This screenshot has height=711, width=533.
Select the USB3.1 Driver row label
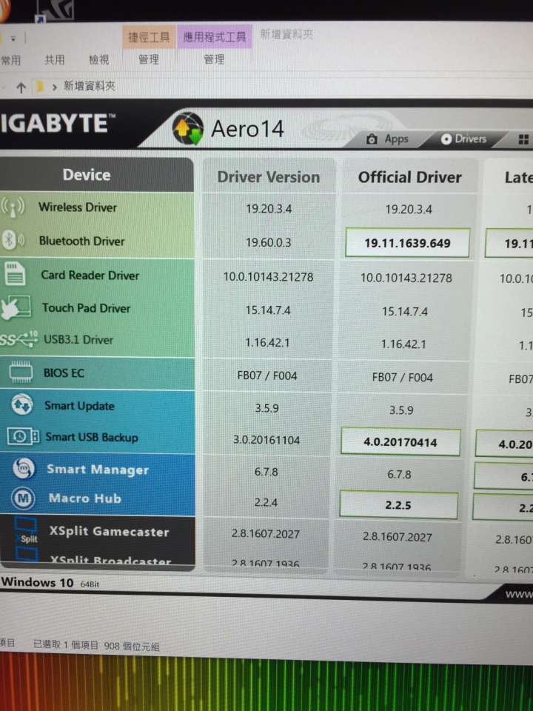tap(78, 340)
